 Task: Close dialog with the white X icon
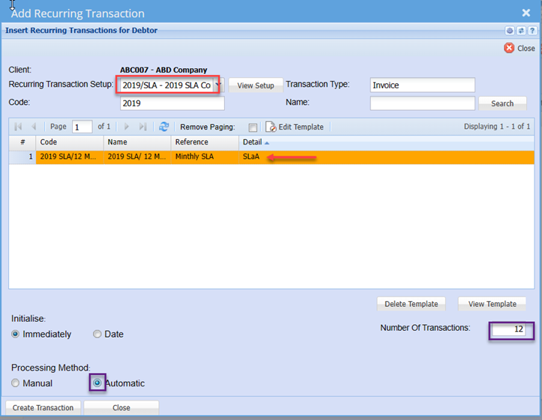tap(526, 13)
